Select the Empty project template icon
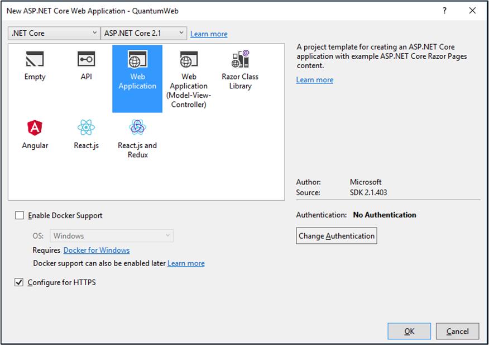The image size is (489, 345). [x=35, y=59]
